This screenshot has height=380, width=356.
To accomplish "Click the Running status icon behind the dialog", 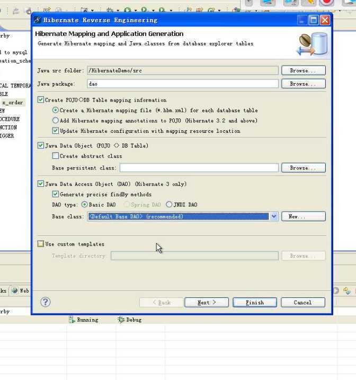I will [x=72, y=320].
